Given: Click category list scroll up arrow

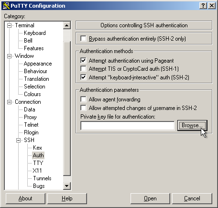Looking at the screenshot, I should [x=67, y=25].
